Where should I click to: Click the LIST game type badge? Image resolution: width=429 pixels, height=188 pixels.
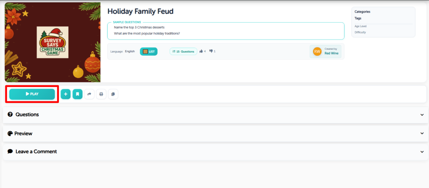tap(149, 51)
